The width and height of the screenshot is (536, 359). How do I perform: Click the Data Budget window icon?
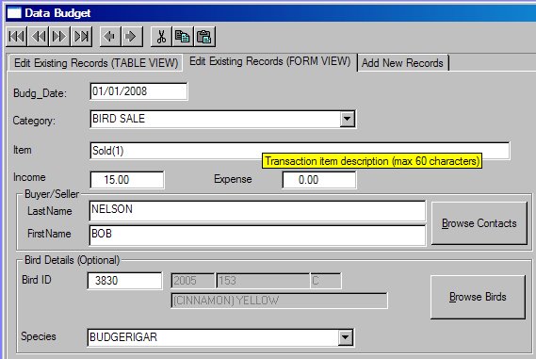click(x=14, y=13)
